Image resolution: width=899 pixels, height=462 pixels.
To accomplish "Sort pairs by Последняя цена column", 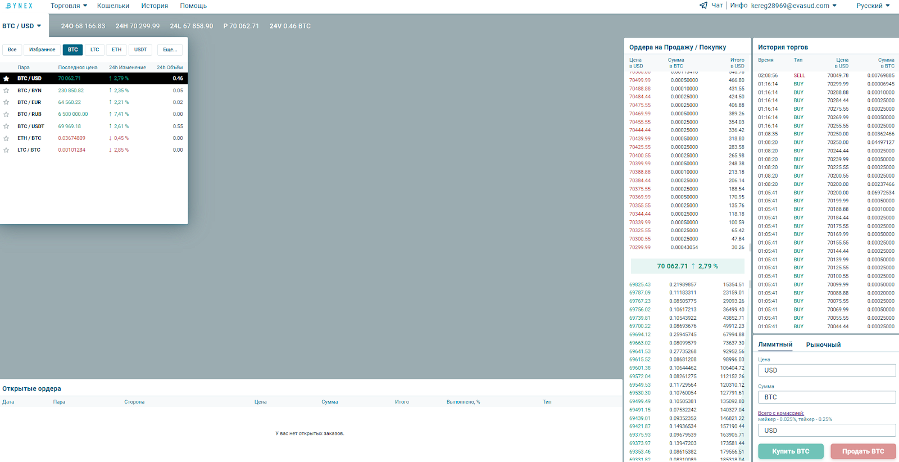I will (x=78, y=67).
